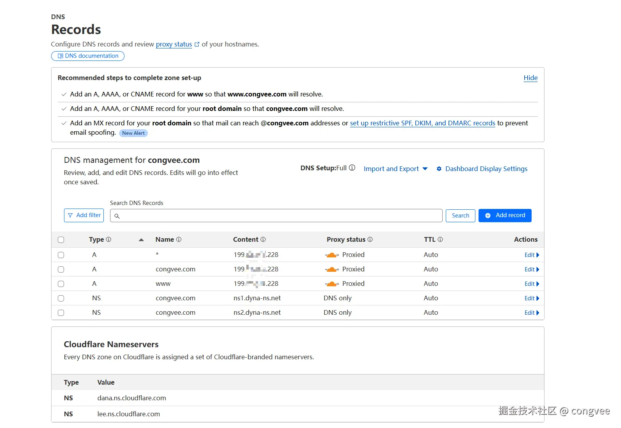Click the Proxy status info icon
621x428 pixels.
(370, 239)
